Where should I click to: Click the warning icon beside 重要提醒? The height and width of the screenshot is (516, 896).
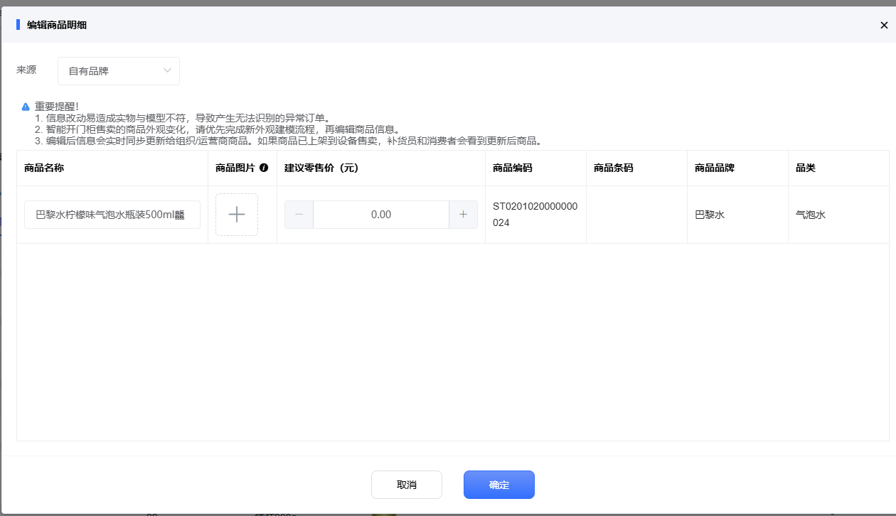click(x=26, y=107)
